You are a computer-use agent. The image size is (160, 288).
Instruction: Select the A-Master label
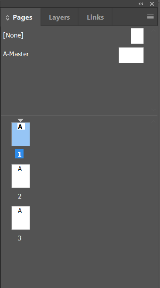point(16,54)
